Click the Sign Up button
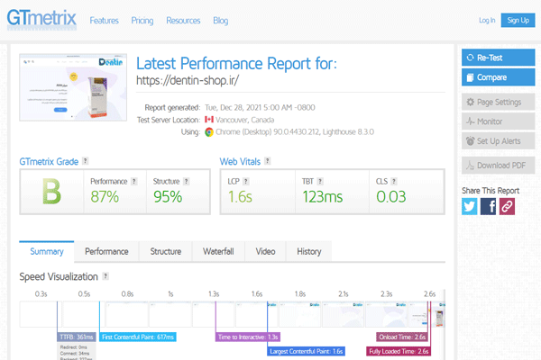The height and width of the screenshot is (360, 541). (x=517, y=20)
